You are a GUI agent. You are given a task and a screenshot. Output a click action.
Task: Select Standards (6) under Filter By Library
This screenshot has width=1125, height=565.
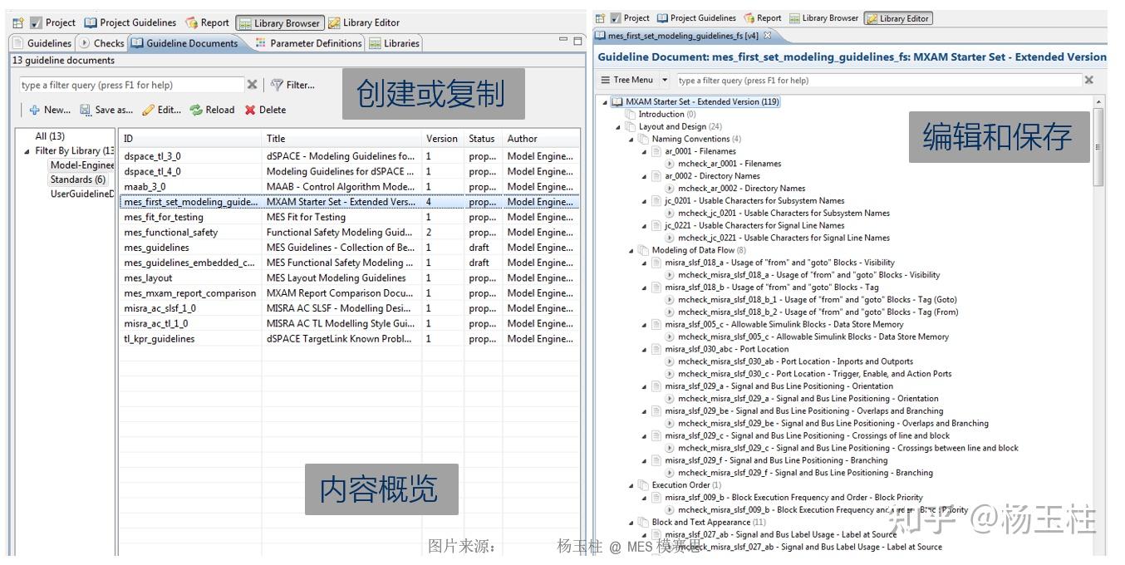(x=77, y=179)
